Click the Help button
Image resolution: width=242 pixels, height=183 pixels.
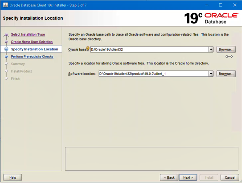pos(13,177)
